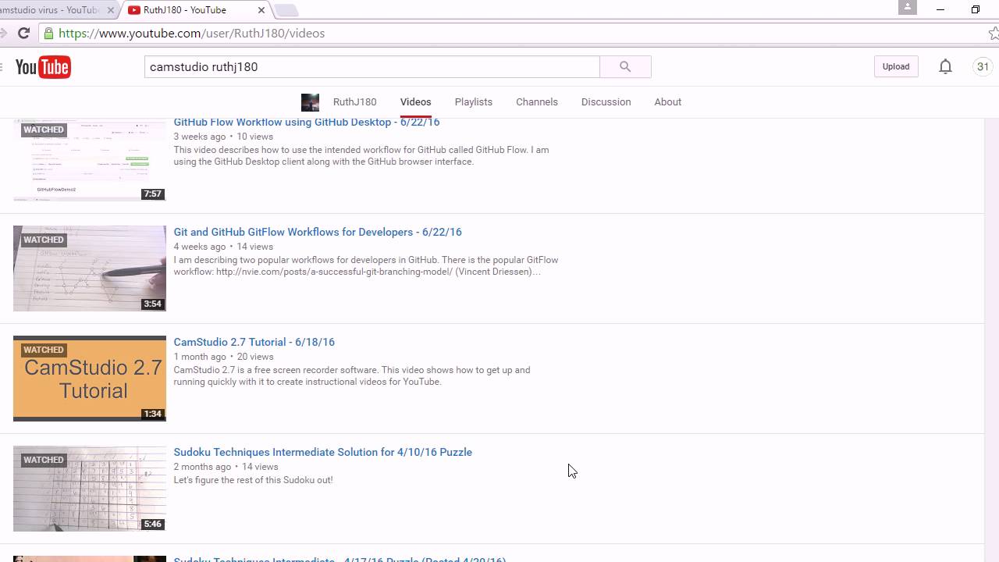Viewport: 999px width, 562px height.
Task: Click the browser address bar URL
Action: [x=191, y=34]
